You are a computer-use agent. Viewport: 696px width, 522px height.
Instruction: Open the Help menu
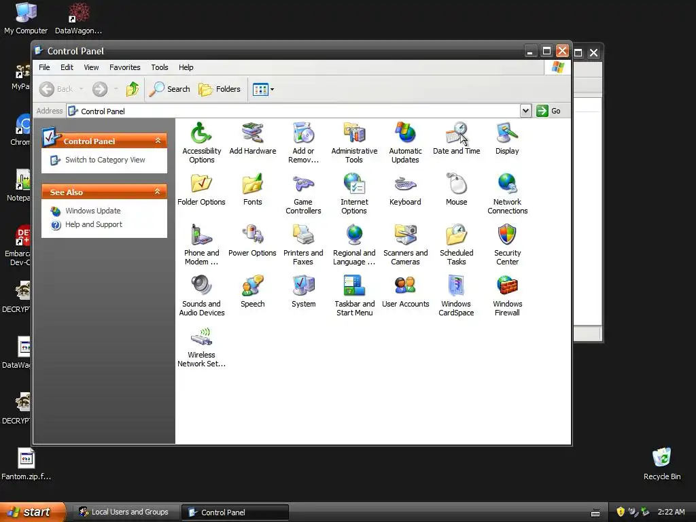186,67
